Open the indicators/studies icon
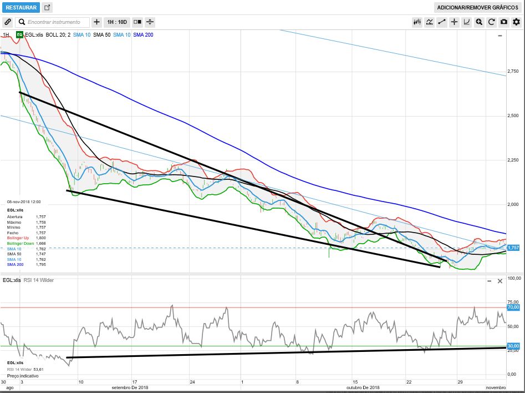 430,22
